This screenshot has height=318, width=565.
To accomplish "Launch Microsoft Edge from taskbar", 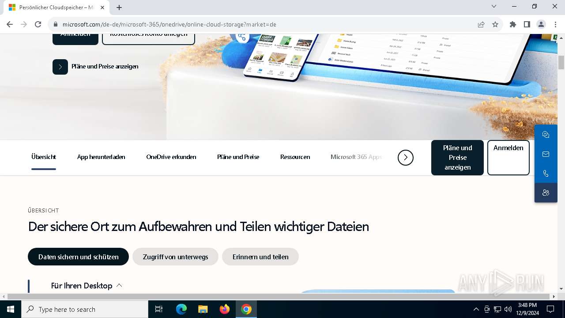I will [x=181, y=309].
